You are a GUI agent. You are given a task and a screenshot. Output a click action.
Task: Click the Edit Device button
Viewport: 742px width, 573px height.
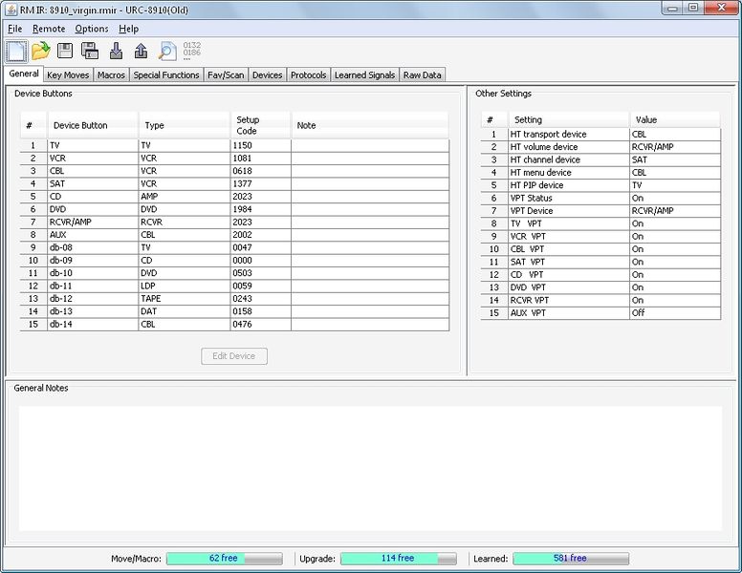pos(233,356)
